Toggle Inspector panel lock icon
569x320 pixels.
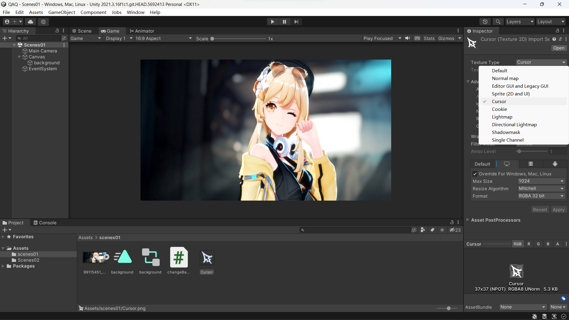(x=557, y=31)
